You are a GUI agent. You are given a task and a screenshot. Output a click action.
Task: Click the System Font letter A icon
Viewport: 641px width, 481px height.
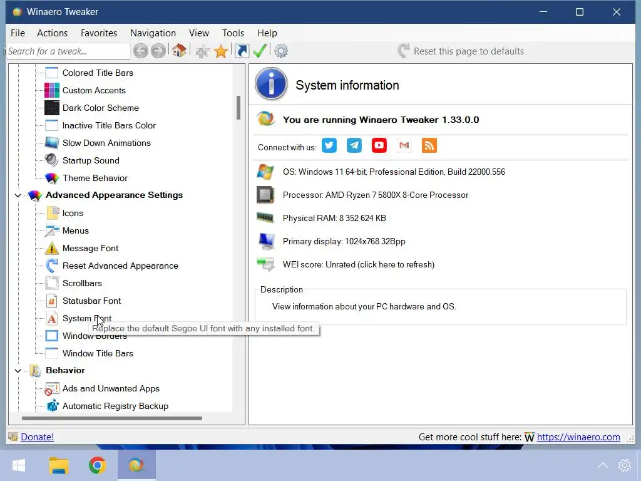(52, 318)
